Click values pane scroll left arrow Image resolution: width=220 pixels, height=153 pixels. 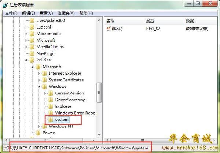click(107, 140)
